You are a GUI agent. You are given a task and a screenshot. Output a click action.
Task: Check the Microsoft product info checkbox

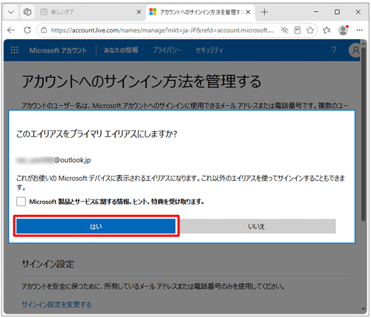click(x=21, y=202)
